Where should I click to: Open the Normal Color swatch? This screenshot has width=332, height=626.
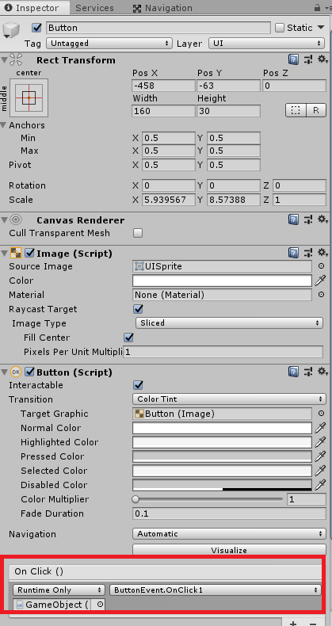[222, 429]
